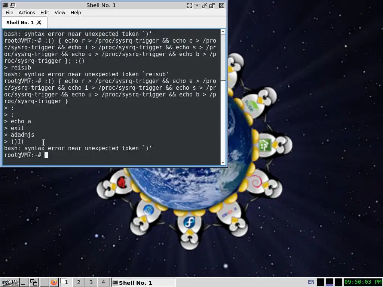Switch to workspace 1

click(65, 283)
